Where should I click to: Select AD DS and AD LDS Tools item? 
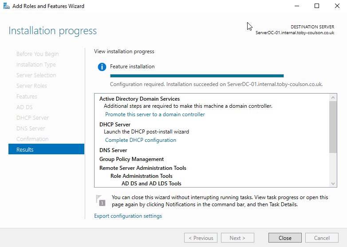pyautogui.click(x=151, y=184)
